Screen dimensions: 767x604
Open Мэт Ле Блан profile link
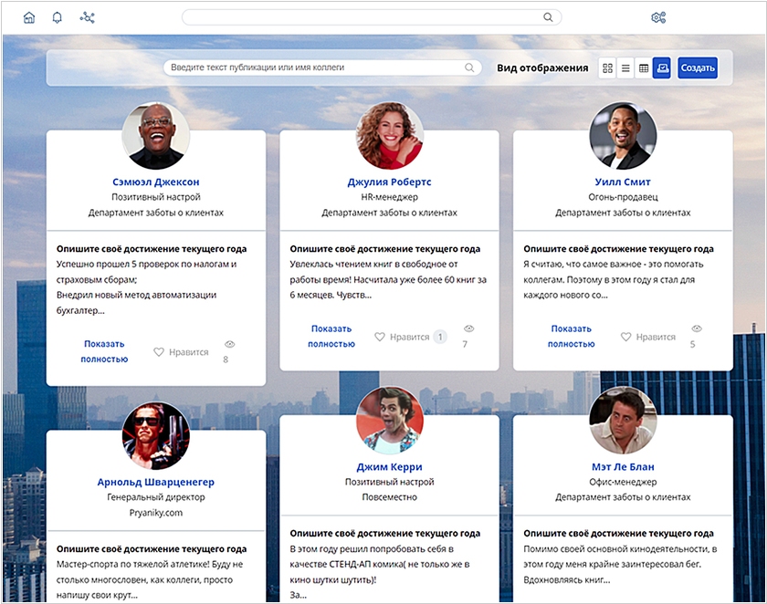point(623,466)
